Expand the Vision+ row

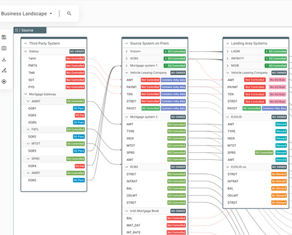click(126, 51)
